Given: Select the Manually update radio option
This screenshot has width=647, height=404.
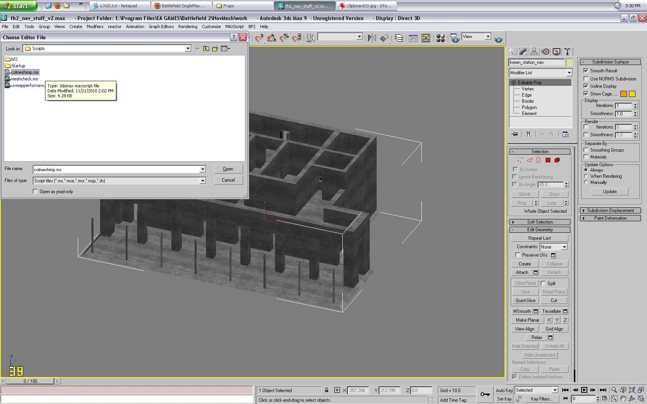Looking at the screenshot, I should (586, 182).
